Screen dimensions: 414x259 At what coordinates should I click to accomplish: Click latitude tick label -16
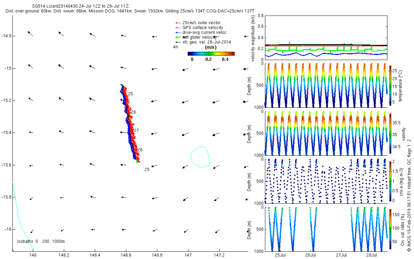(x=8, y=229)
